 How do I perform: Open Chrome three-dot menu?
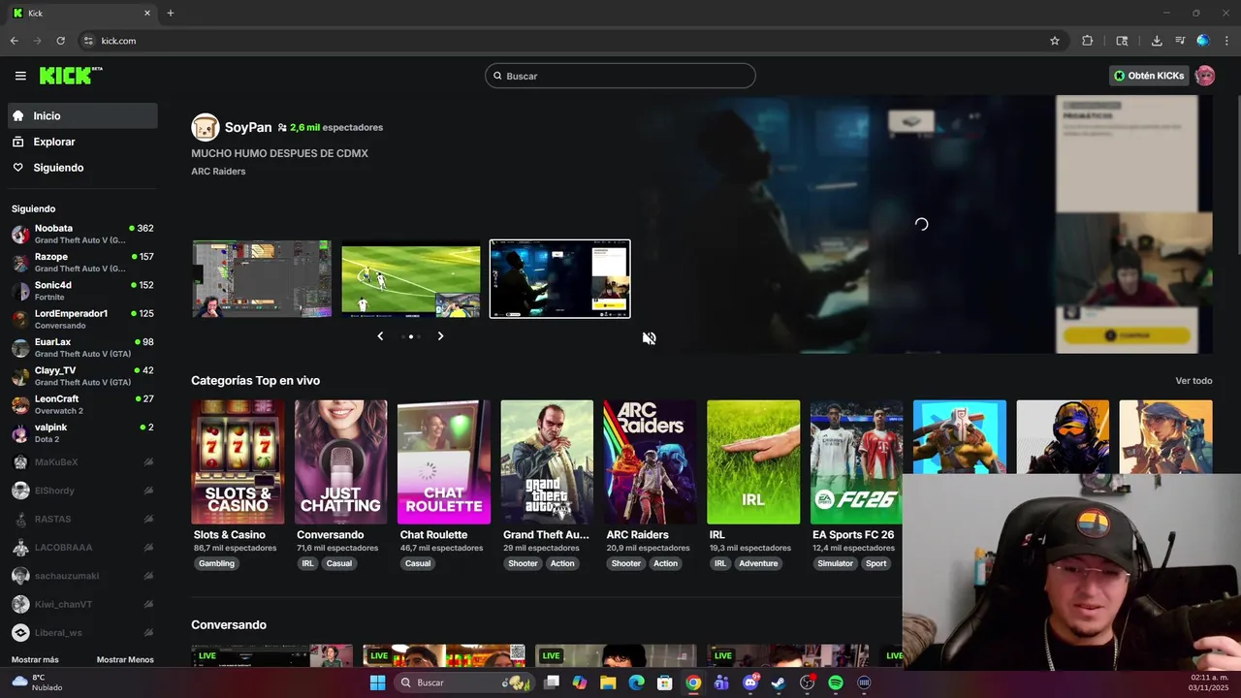pyautogui.click(x=1227, y=41)
